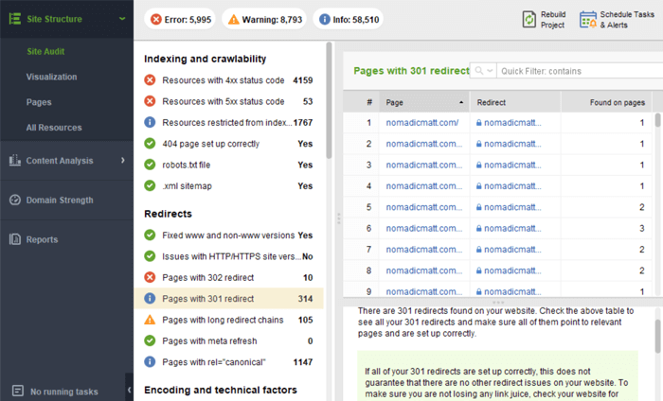Click the Schedule Tasks calendar icon
Screen dimensions: 663x401
pos(588,20)
